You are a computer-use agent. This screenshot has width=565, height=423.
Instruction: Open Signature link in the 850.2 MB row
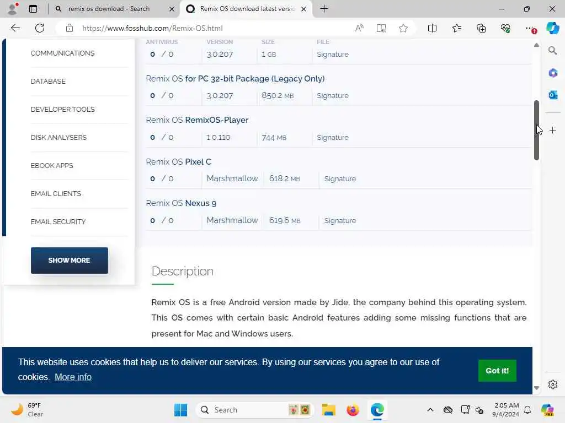[332, 96]
